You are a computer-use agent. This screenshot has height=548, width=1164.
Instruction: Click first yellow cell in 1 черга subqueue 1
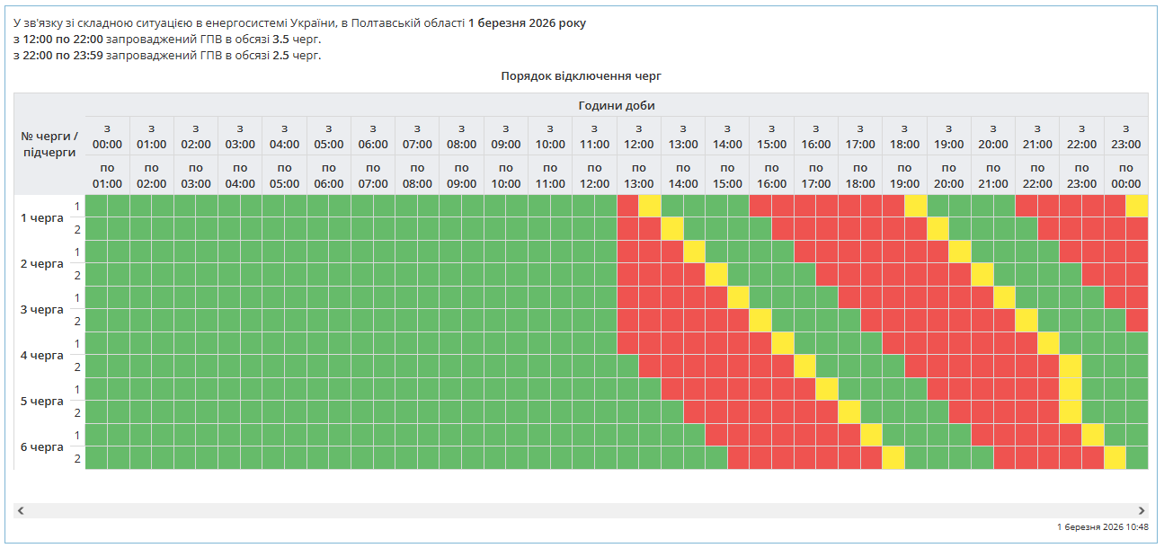pyautogui.click(x=650, y=206)
